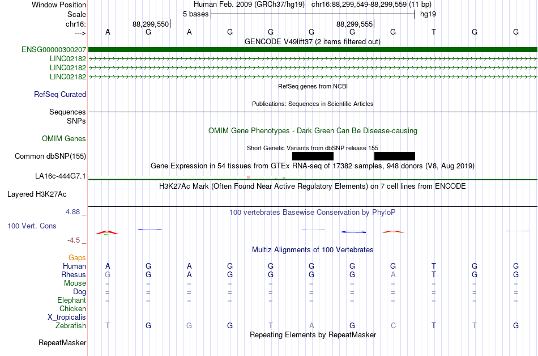The width and height of the screenshot is (538, 356).
Task: Click the Chicken alignment row label
Action: pyautogui.click(x=72, y=308)
